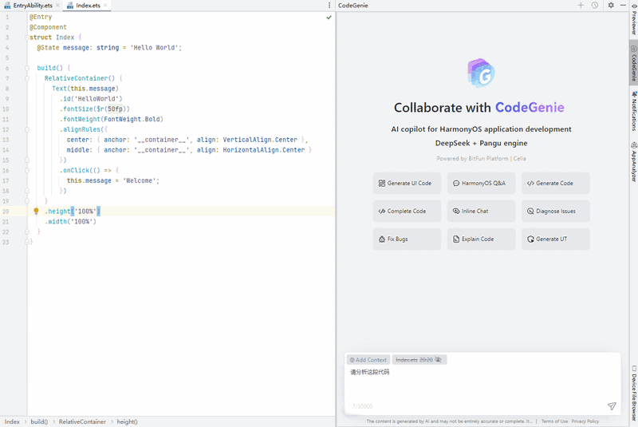638x427 pixels.
Task: Open the Device File Browser tool window
Action: click(x=633, y=392)
